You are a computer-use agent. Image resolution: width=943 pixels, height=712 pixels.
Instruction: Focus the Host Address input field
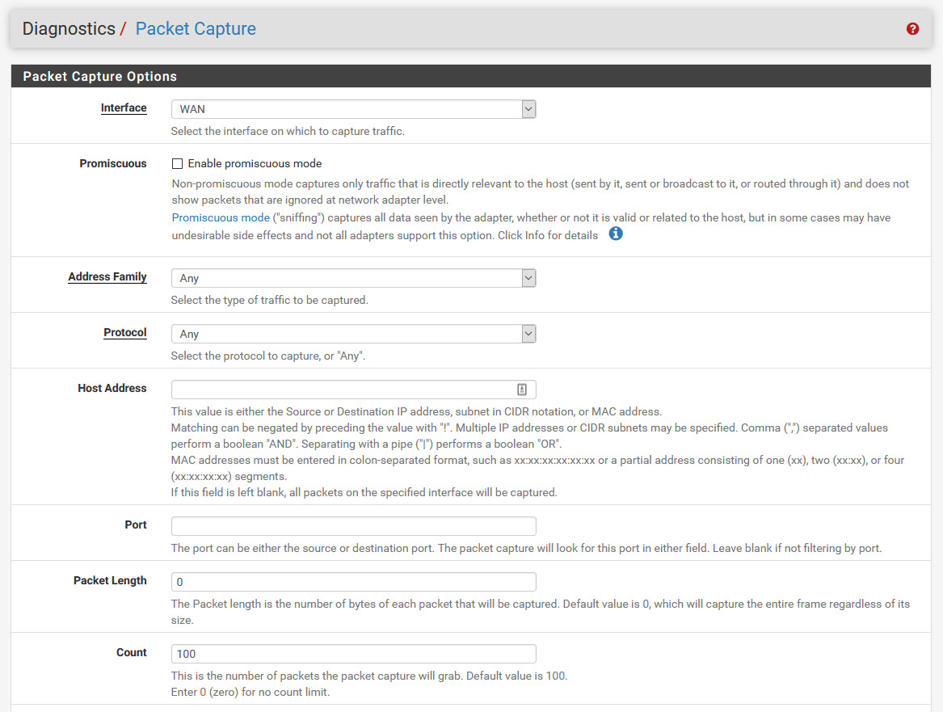click(x=354, y=390)
